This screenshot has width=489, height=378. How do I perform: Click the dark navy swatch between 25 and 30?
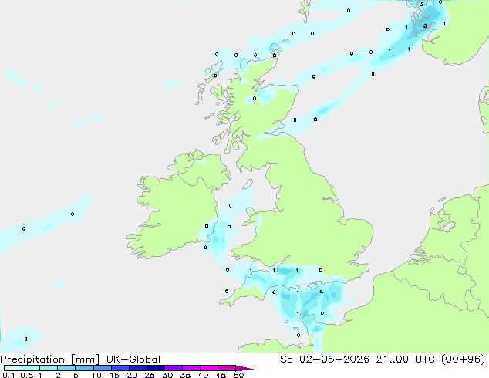tap(155, 368)
